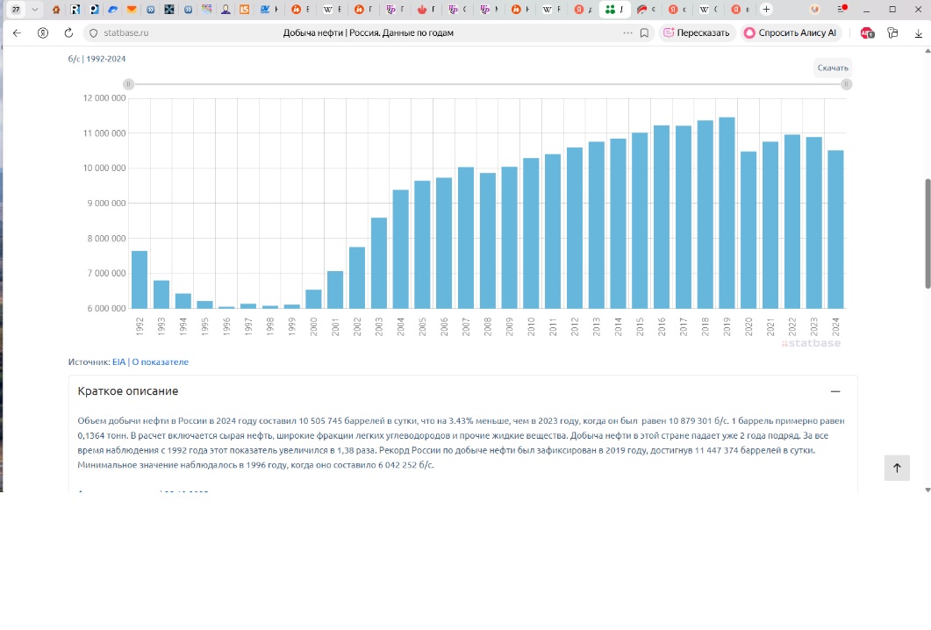Image resolution: width=931 pixels, height=630 pixels.
Task: Reload the statbase.ru page
Action: point(68,32)
